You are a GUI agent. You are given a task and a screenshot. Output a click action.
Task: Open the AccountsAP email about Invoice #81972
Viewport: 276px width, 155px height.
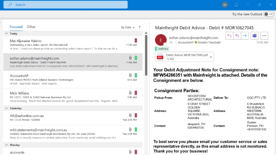coord(73,79)
